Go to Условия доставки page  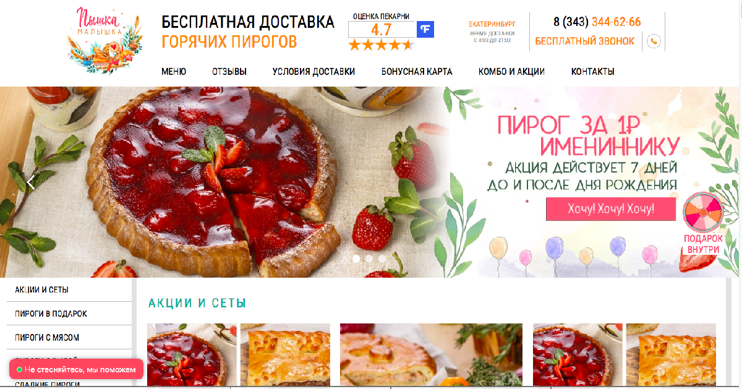tap(314, 72)
